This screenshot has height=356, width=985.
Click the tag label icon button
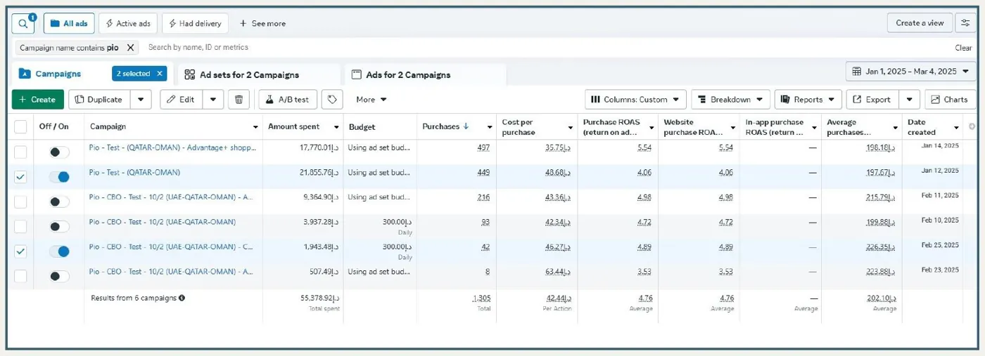click(333, 100)
